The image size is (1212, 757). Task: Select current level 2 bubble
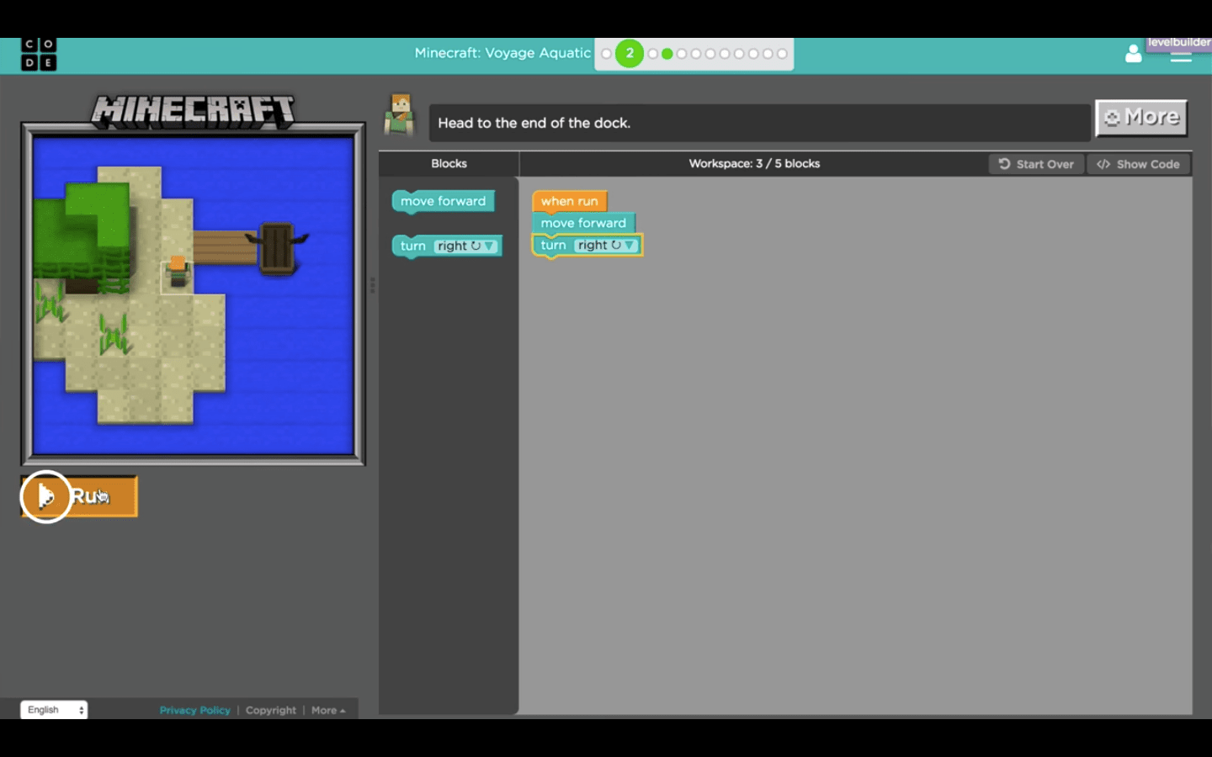tap(630, 53)
